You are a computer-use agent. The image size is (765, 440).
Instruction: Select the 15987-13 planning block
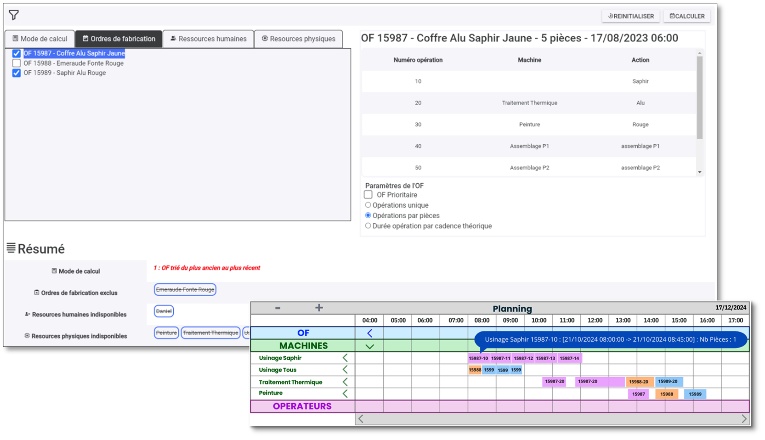coord(545,358)
